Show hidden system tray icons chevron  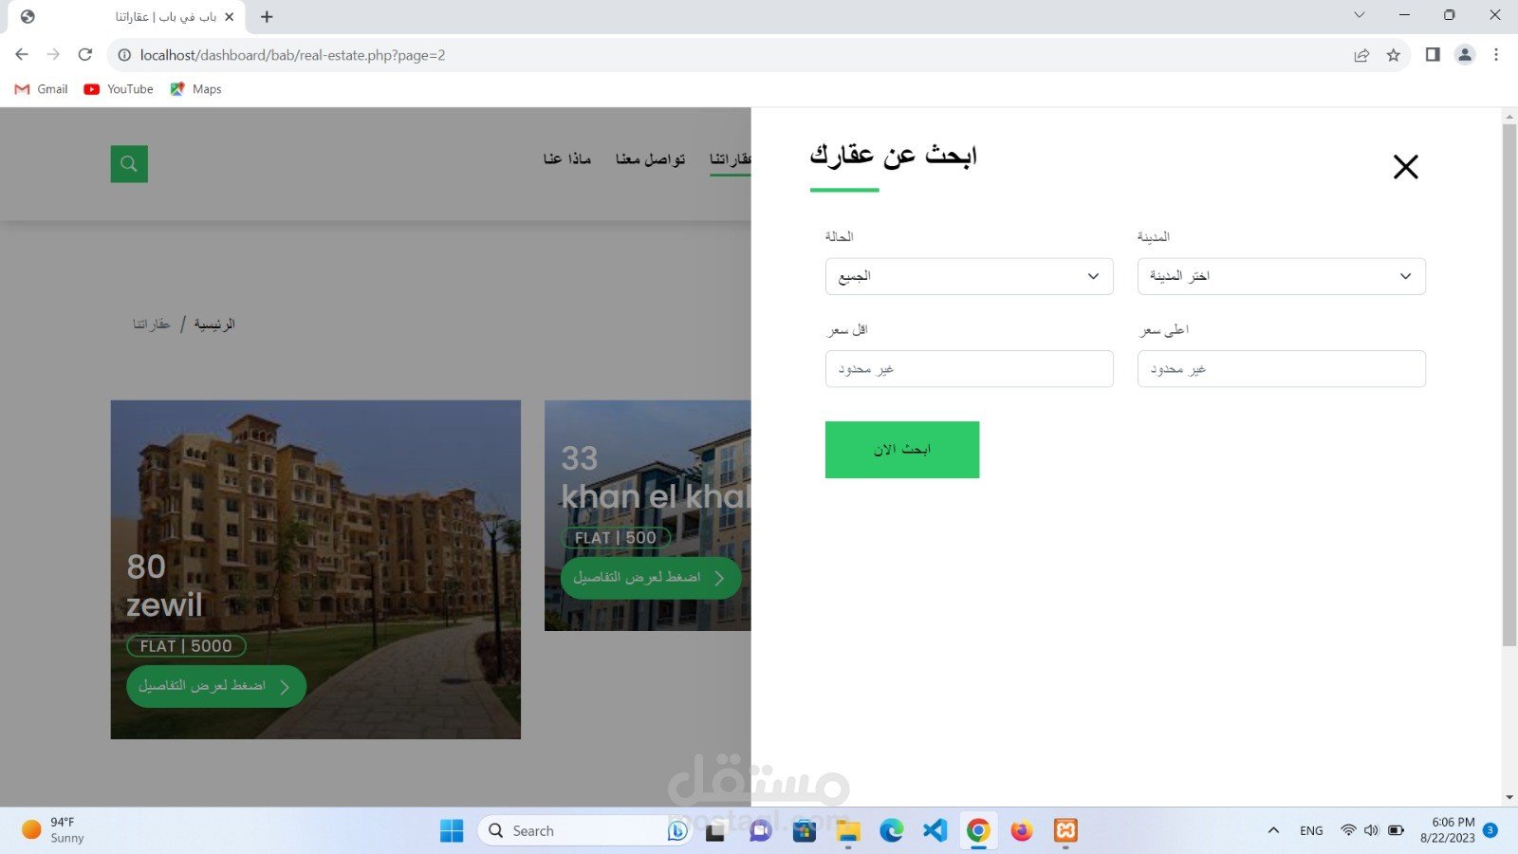click(1273, 830)
